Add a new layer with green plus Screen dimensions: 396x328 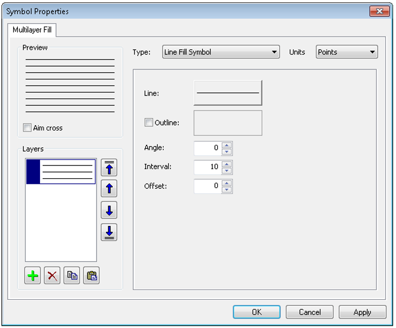[33, 276]
